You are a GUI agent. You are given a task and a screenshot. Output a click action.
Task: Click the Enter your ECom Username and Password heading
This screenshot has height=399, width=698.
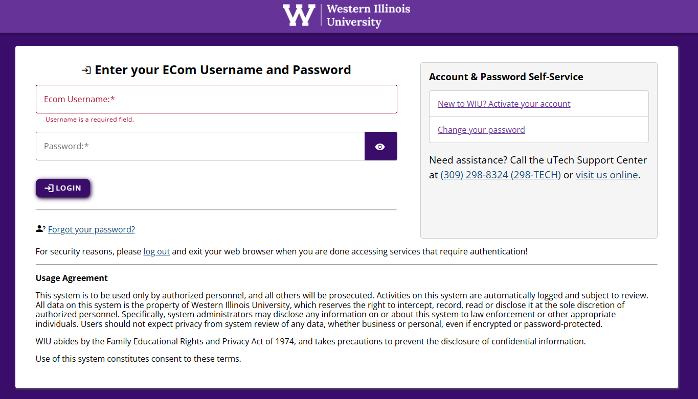tap(222, 70)
